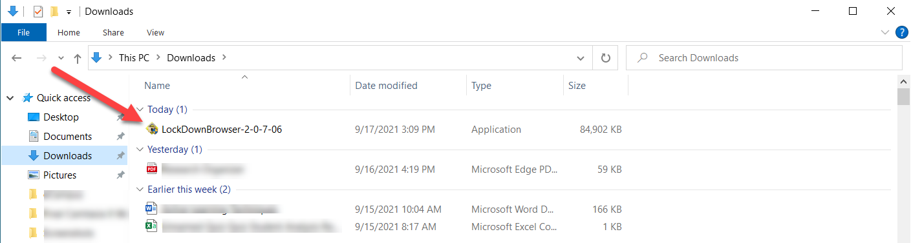Collapse the Earlier this week (2) group

(x=140, y=190)
